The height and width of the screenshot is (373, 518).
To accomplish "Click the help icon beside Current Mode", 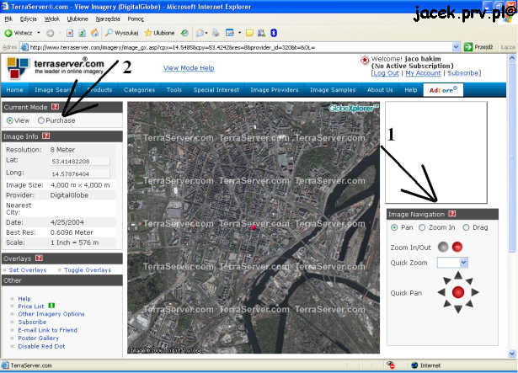I will [x=56, y=107].
